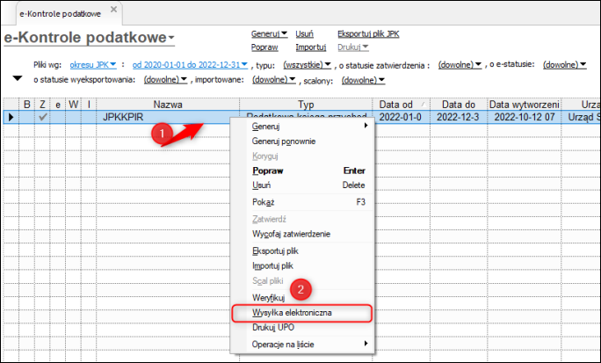The height and width of the screenshot is (363, 601).
Task: Sort by Data wytworzenia column header
Action: pyautogui.click(x=524, y=105)
